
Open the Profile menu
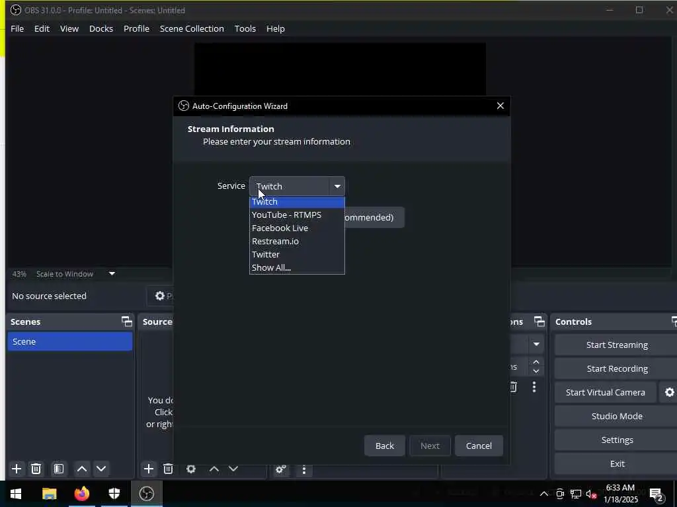[x=136, y=28]
